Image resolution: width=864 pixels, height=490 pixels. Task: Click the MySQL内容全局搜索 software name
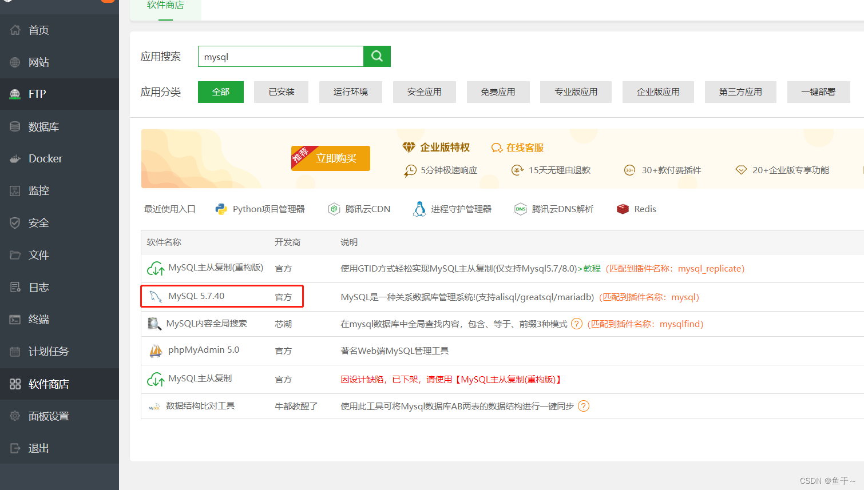pos(207,324)
